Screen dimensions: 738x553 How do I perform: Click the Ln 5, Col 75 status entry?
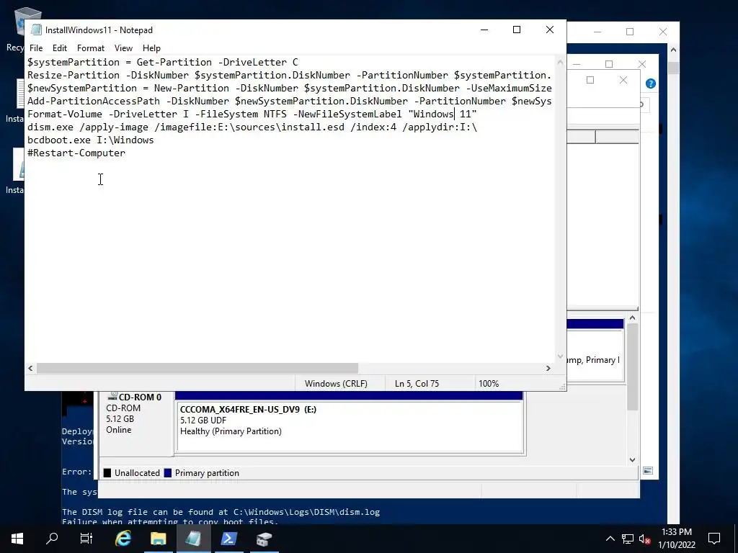(417, 383)
